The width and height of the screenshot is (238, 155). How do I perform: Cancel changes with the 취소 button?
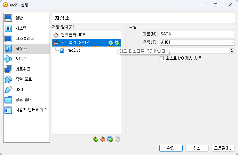(197, 148)
